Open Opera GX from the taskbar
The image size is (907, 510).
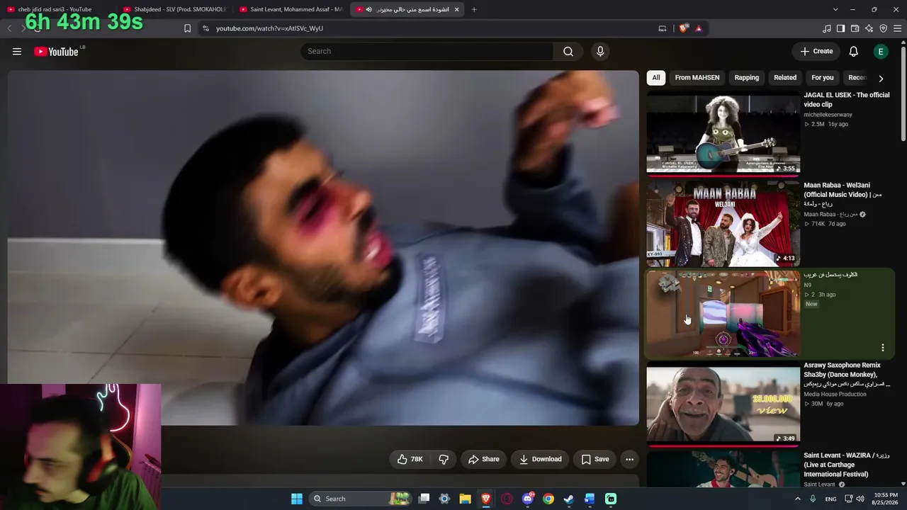(507, 499)
